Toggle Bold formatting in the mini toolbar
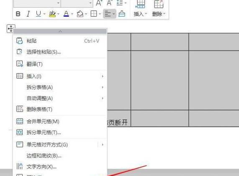239x176 pixels. coord(18,14)
